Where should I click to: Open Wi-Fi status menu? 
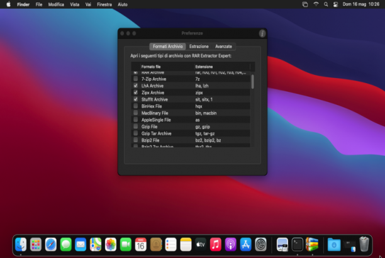click(x=316, y=4)
